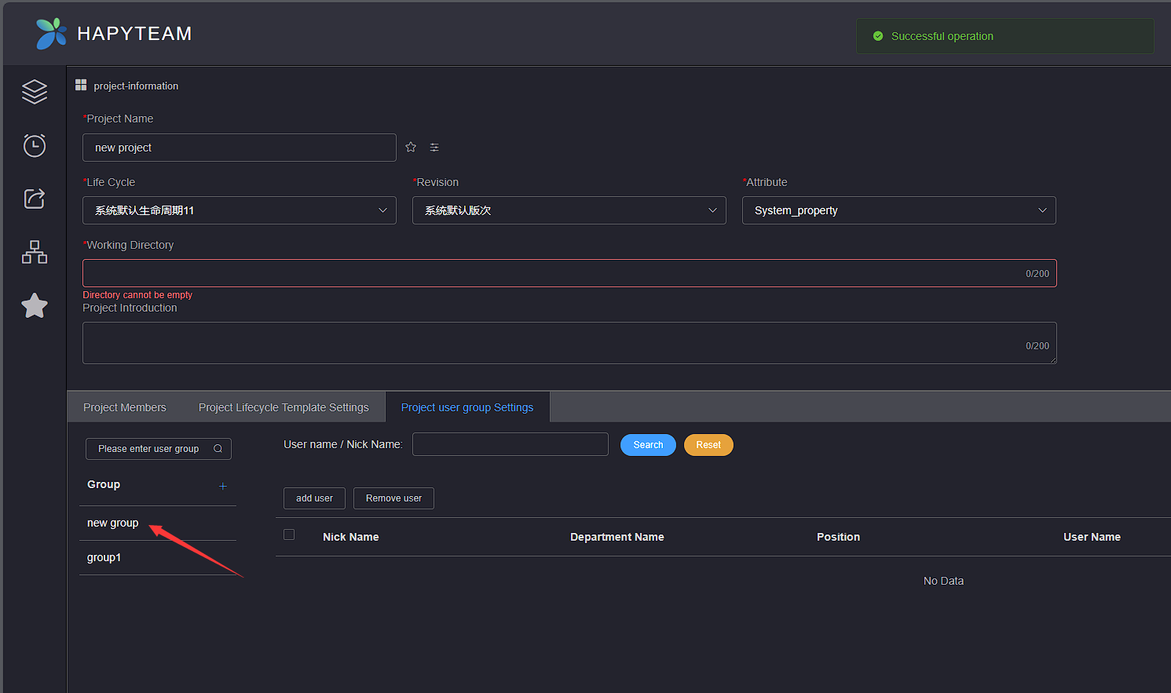Click the HAPYTEAM flower logo
The image size is (1171, 693).
[52, 33]
